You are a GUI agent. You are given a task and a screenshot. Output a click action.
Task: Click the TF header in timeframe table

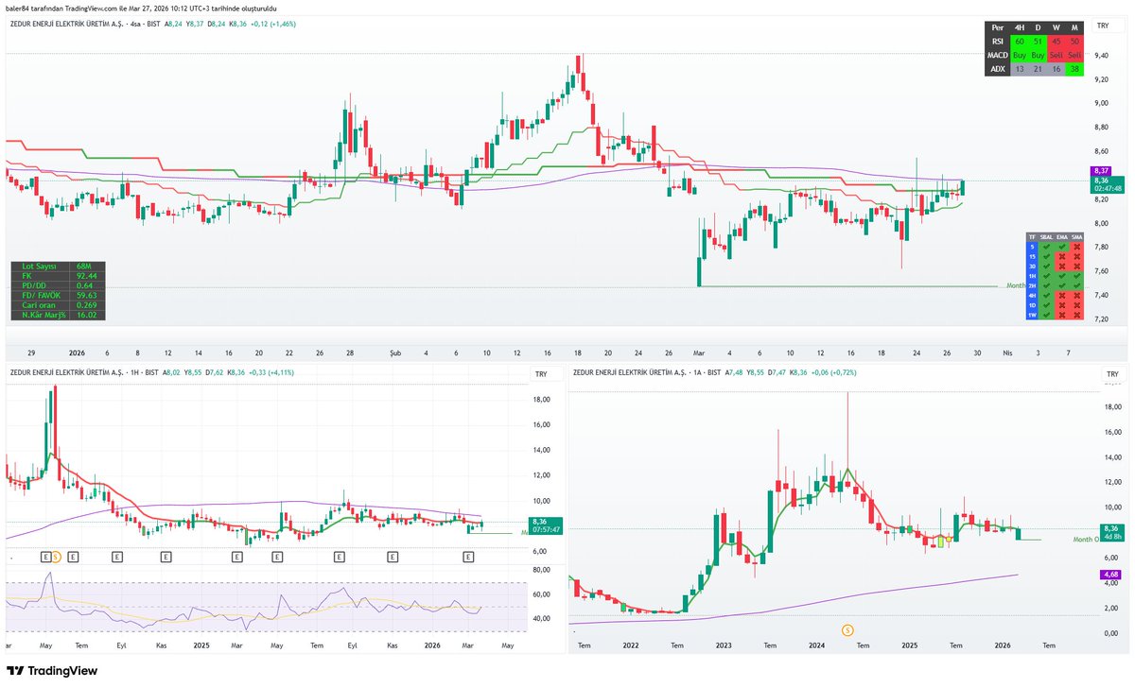tap(1032, 236)
